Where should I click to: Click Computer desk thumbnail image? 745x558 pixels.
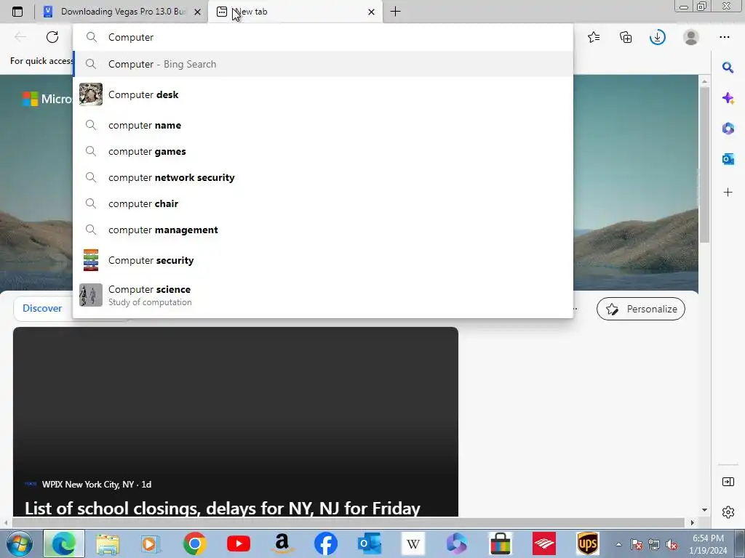pyautogui.click(x=91, y=94)
